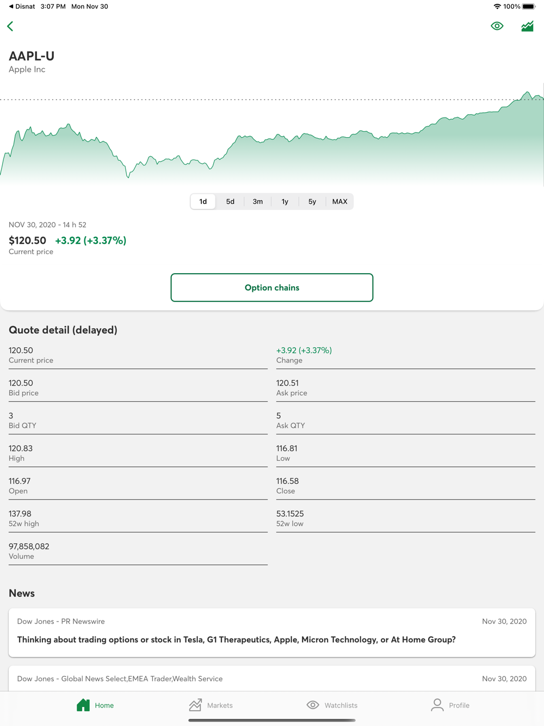This screenshot has height=726, width=544.
Task: Tap the 52w high 137.98 row
Action: tap(138, 518)
